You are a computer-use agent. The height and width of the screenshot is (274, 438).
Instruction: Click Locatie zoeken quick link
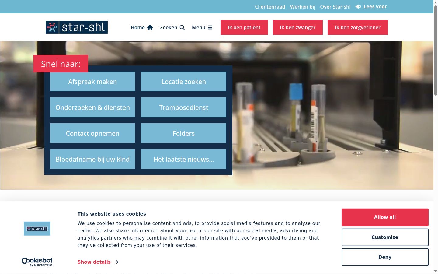[x=184, y=82]
